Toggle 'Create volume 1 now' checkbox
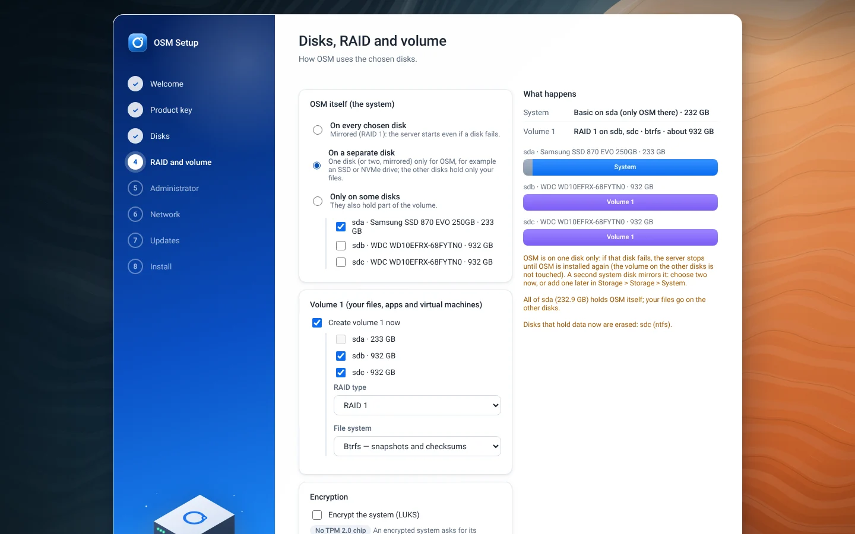Viewport: 855px width, 534px height. (317, 323)
